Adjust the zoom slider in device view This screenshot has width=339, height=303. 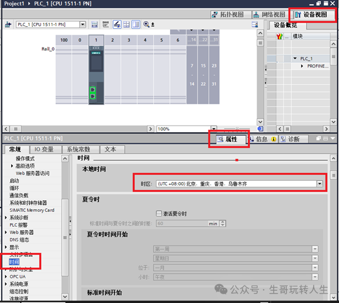click(x=237, y=129)
